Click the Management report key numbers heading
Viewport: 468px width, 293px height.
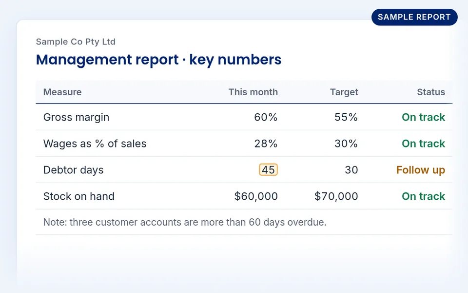click(158, 60)
